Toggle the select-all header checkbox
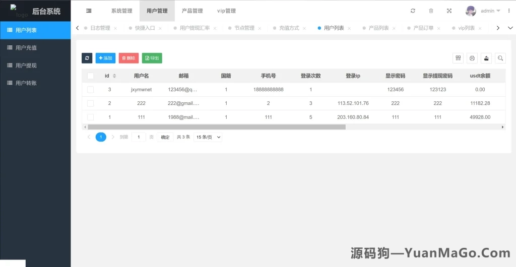The height and width of the screenshot is (267, 516). [x=91, y=76]
